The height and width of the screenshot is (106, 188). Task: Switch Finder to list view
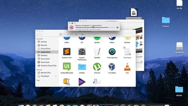point(64,34)
